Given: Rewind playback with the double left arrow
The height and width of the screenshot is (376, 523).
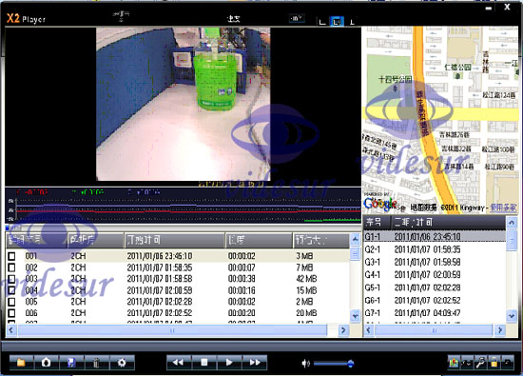Looking at the screenshot, I should coord(179,363).
